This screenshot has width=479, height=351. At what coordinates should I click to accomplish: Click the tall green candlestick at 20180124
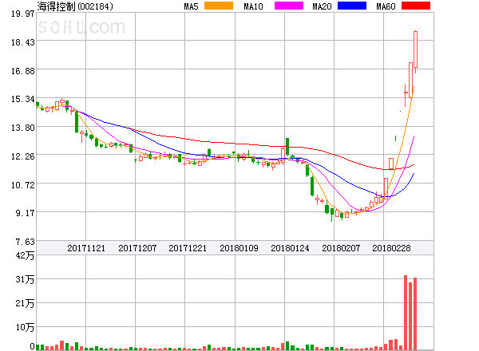pos(287,147)
